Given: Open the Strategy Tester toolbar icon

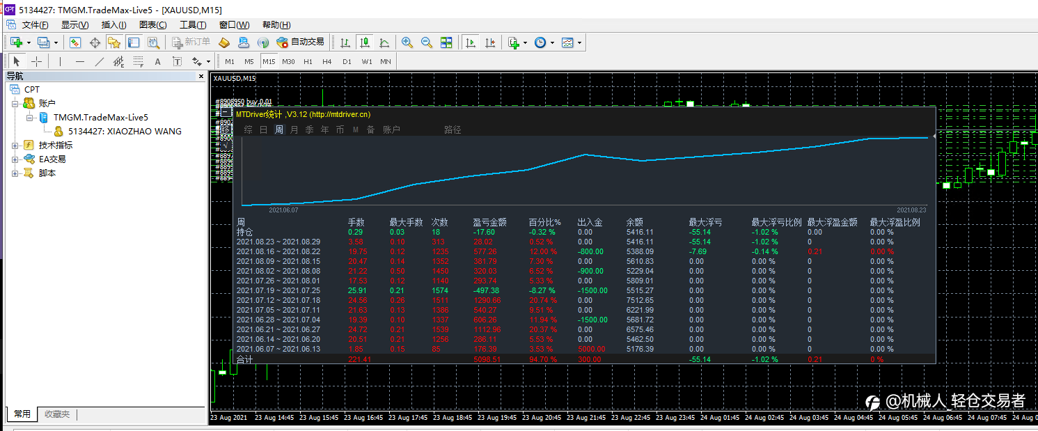Looking at the screenshot, I should click(153, 42).
